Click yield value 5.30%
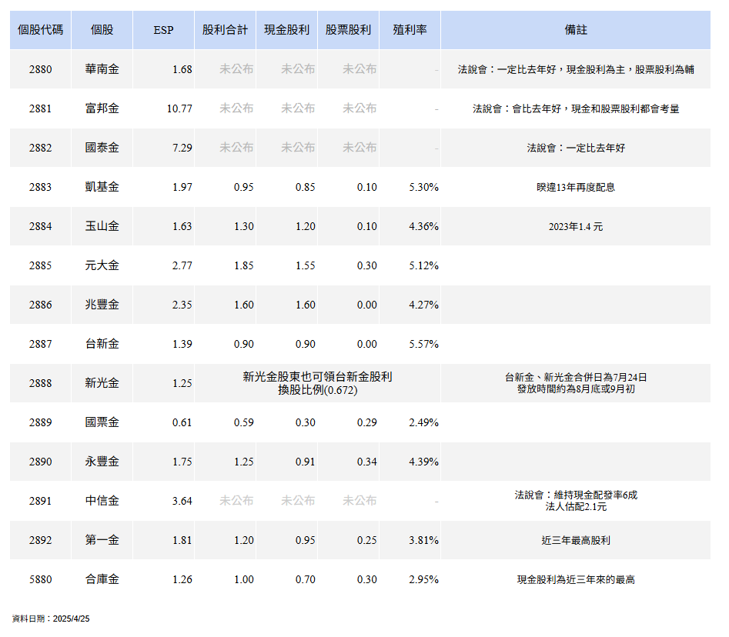 [x=423, y=187]
